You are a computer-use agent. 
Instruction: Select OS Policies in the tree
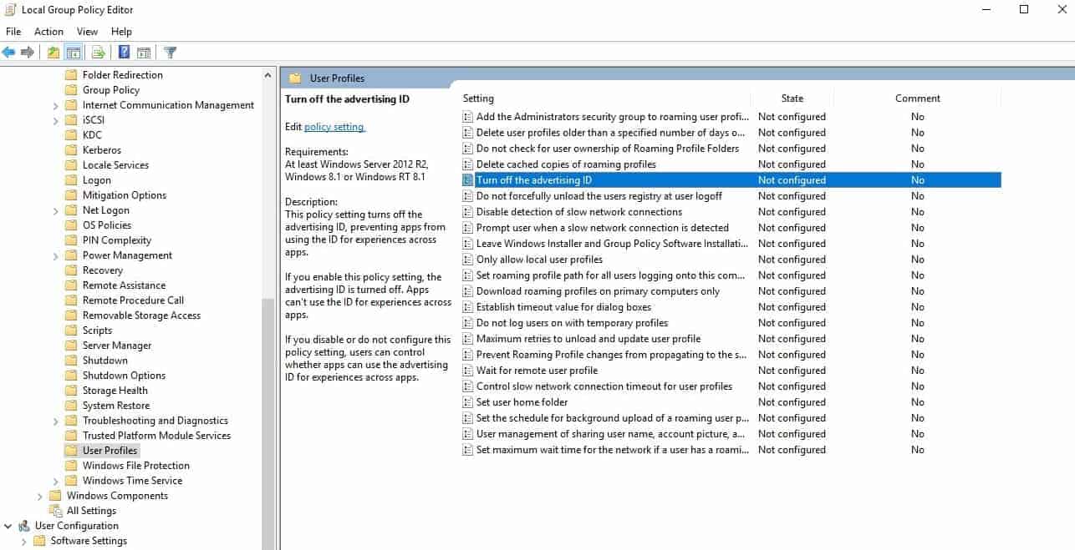click(x=107, y=225)
